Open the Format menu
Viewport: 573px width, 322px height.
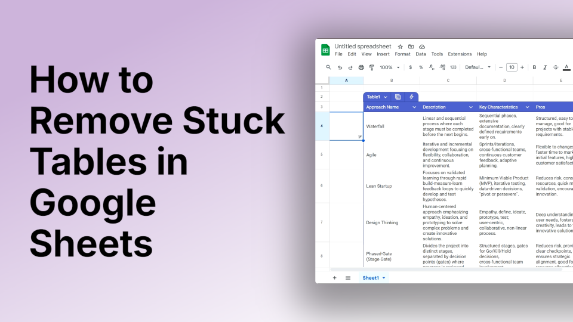pyautogui.click(x=402, y=54)
